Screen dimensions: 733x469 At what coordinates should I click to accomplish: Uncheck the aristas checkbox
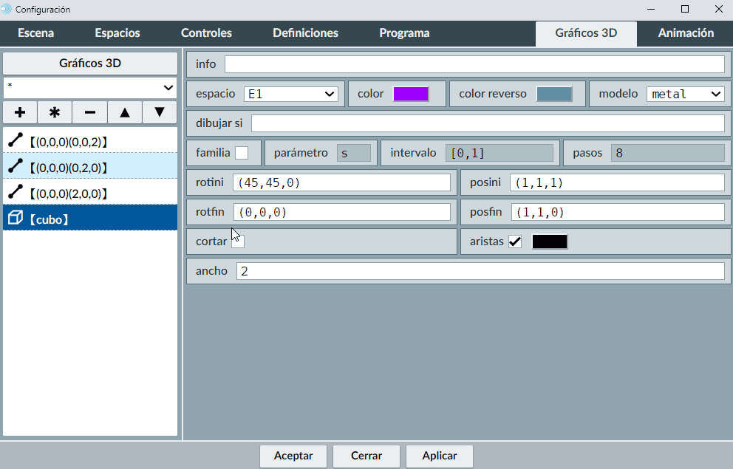point(515,242)
